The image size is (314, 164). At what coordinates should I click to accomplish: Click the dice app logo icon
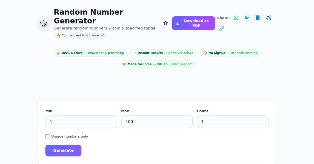click(x=43, y=23)
